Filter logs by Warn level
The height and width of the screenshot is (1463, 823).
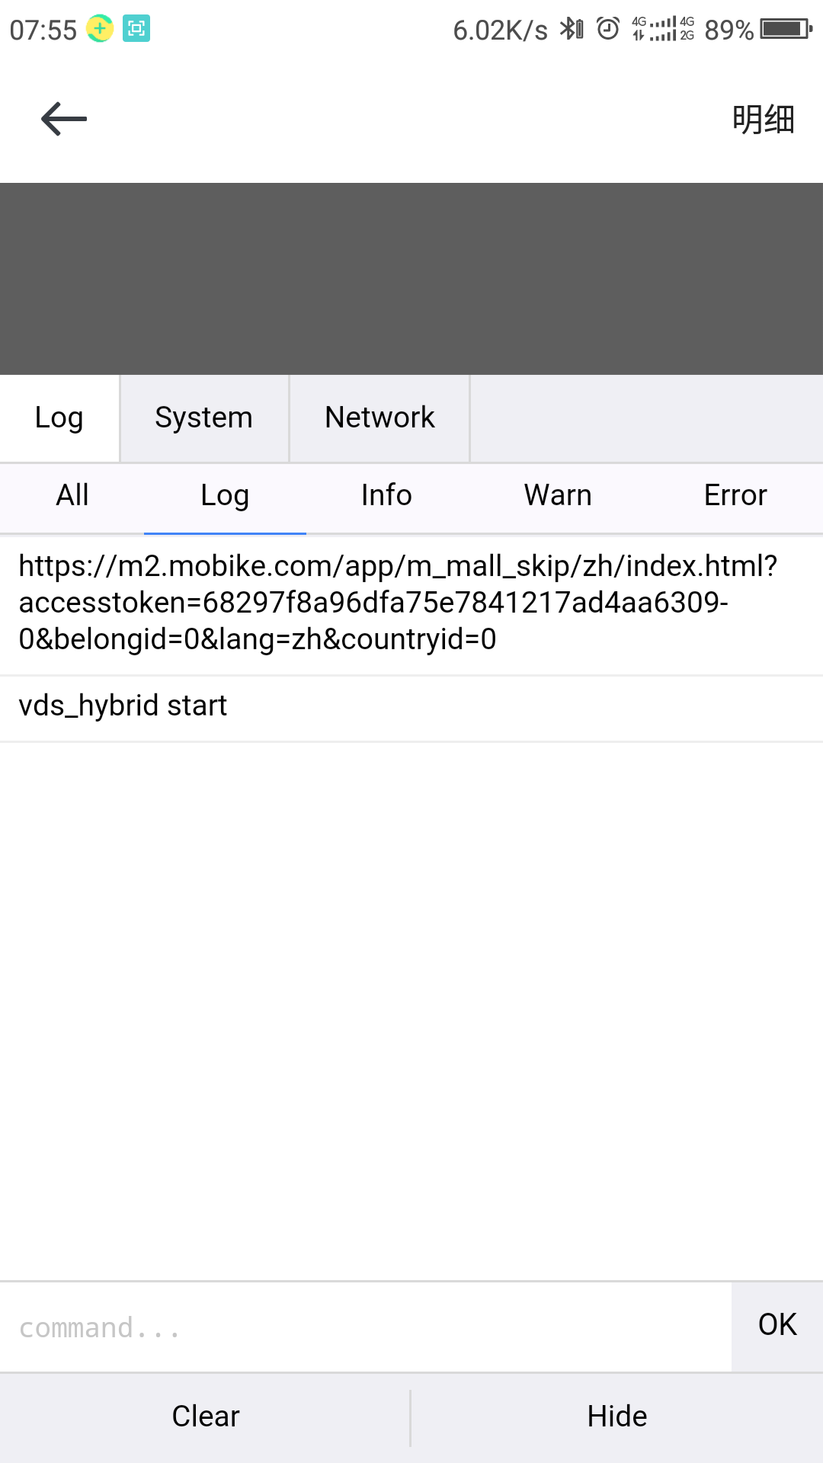pos(558,495)
